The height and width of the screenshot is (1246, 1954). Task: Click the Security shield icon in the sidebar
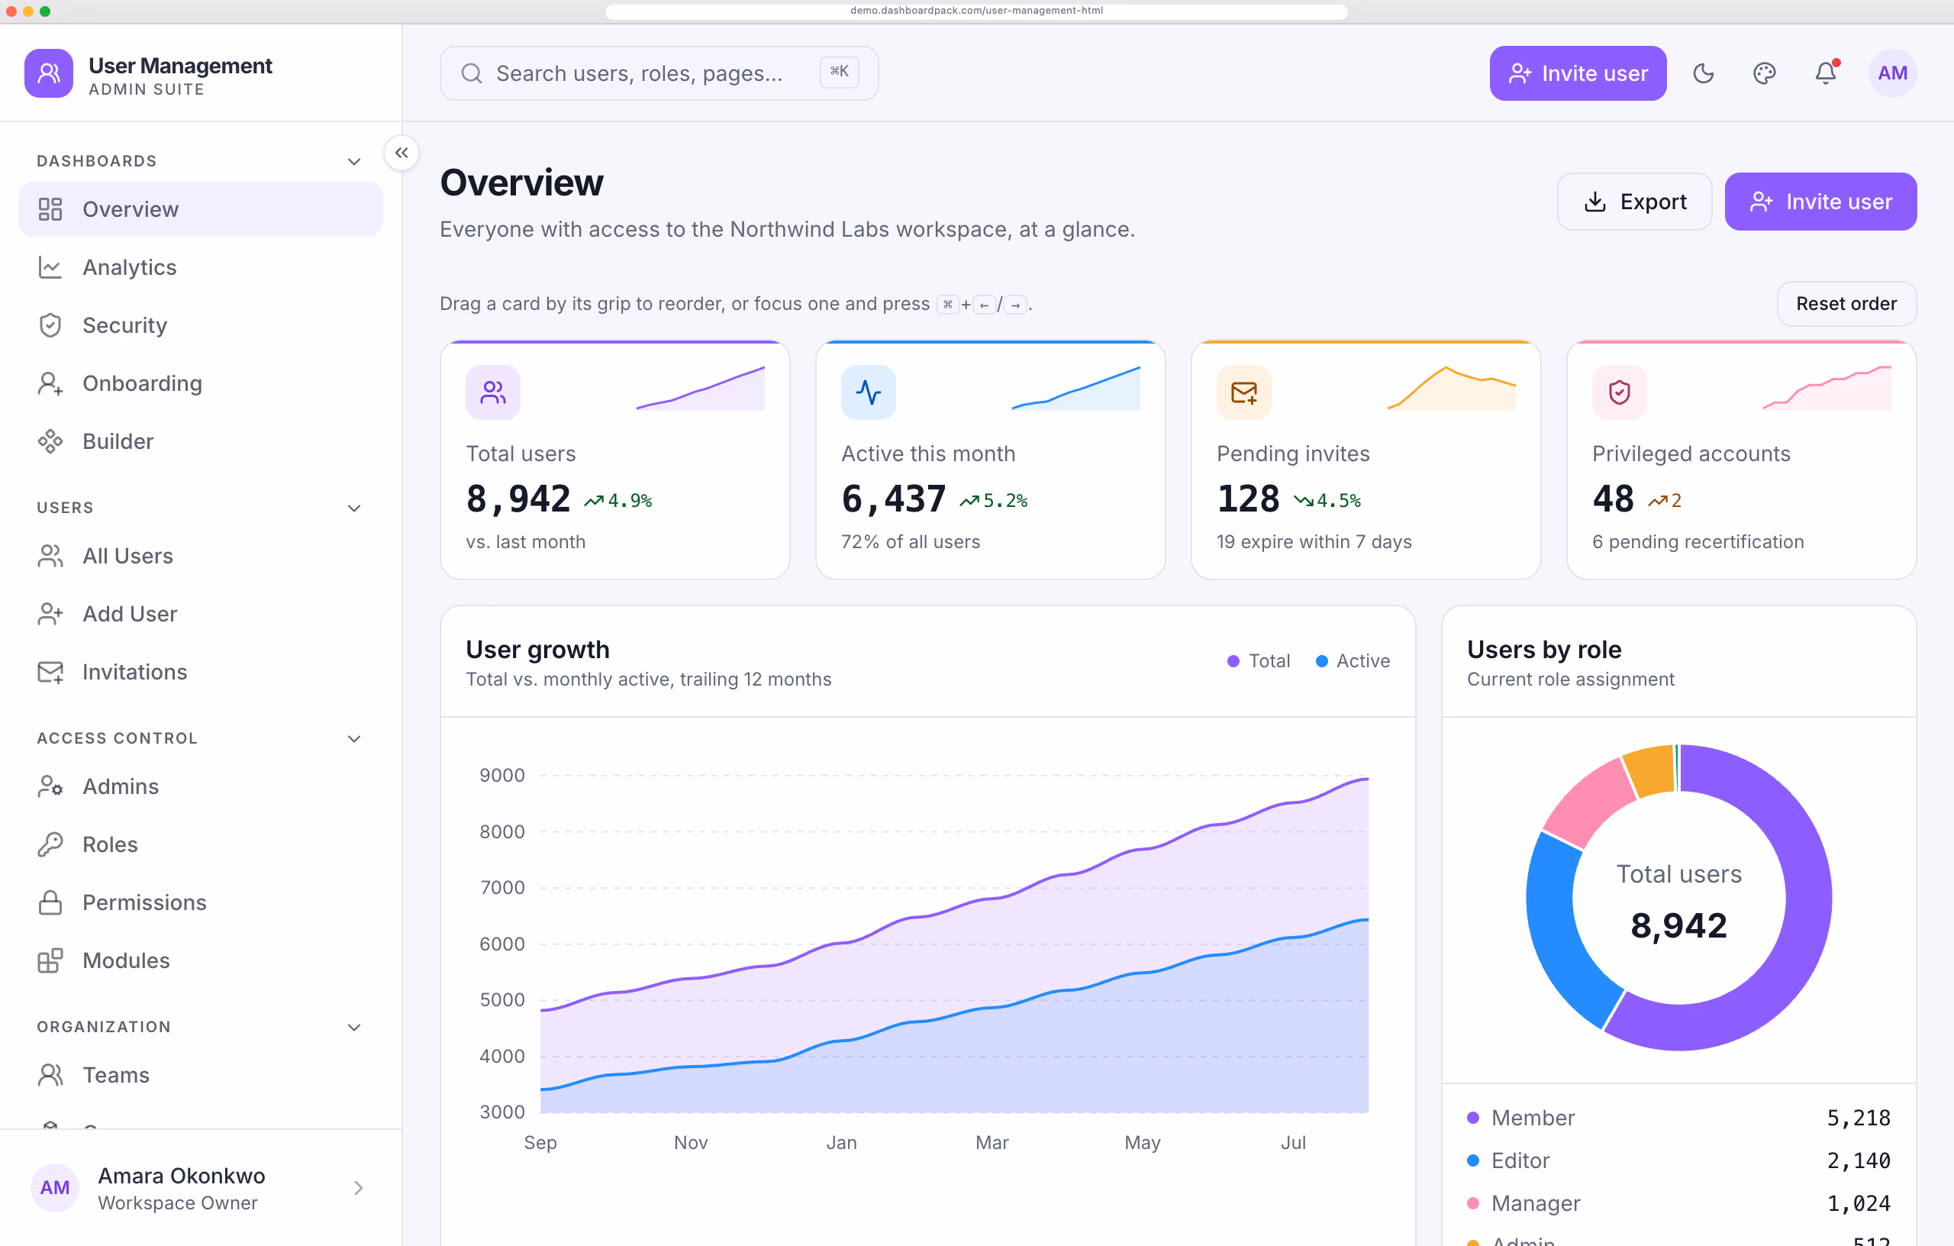[50, 325]
